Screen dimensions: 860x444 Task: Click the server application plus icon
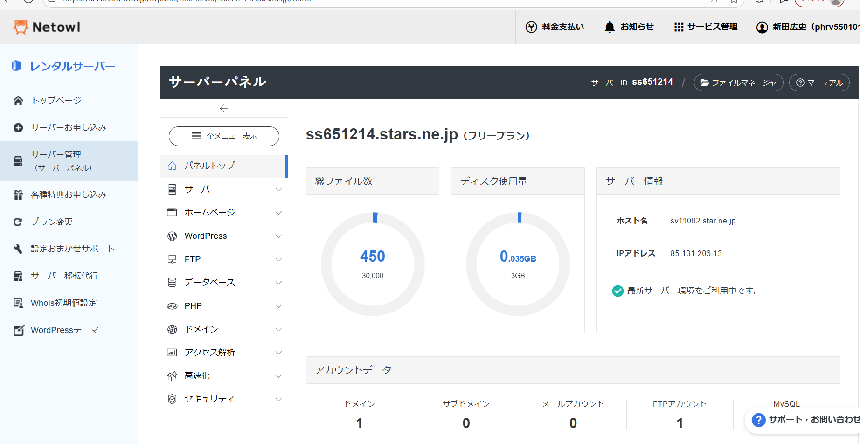point(18,128)
